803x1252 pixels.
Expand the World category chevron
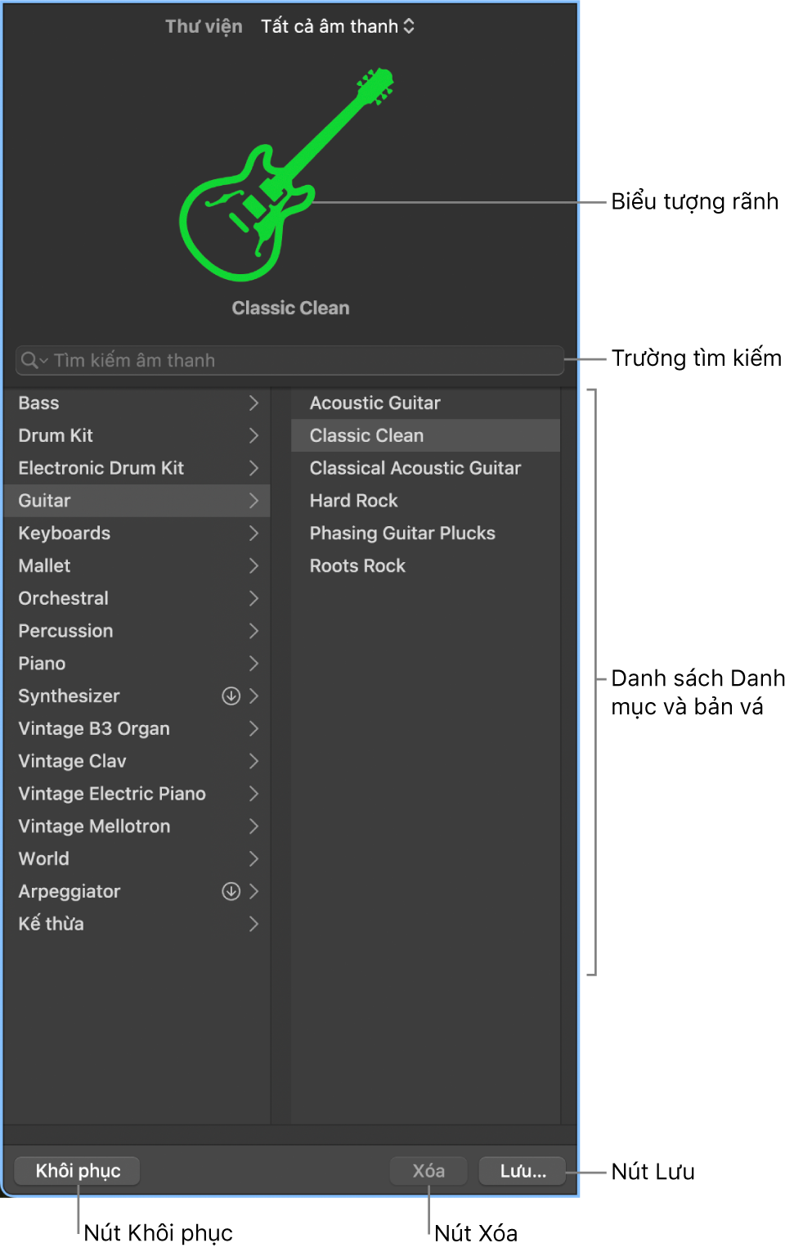pos(253,858)
